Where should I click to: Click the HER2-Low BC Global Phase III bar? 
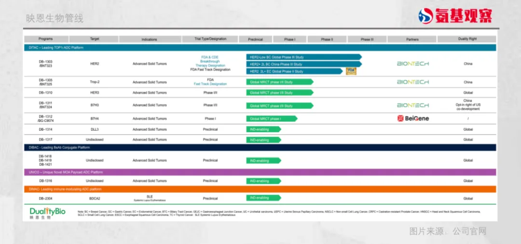tap(304, 57)
